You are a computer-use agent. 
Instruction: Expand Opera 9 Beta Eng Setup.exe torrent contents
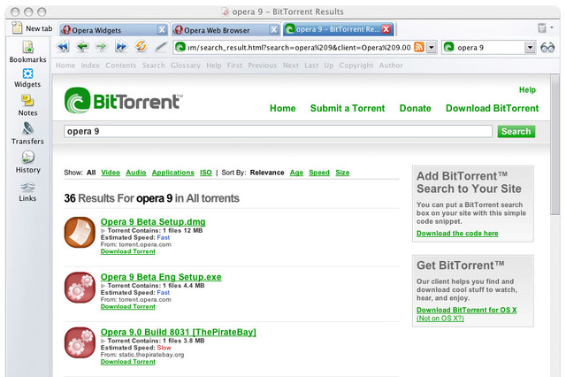pyautogui.click(x=103, y=286)
